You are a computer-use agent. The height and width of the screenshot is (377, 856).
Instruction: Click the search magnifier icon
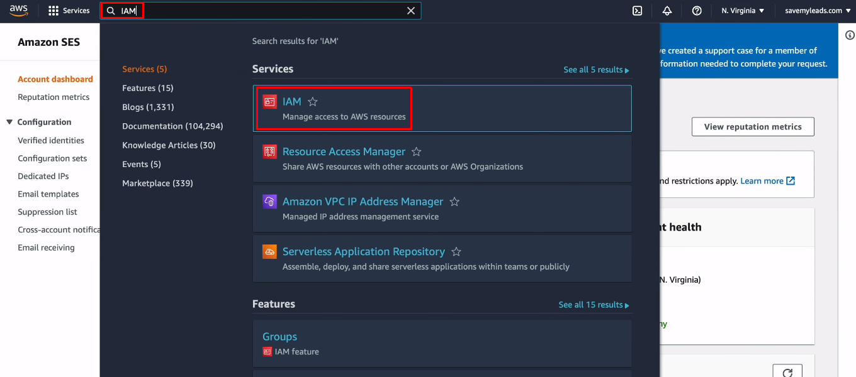pos(111,11)
